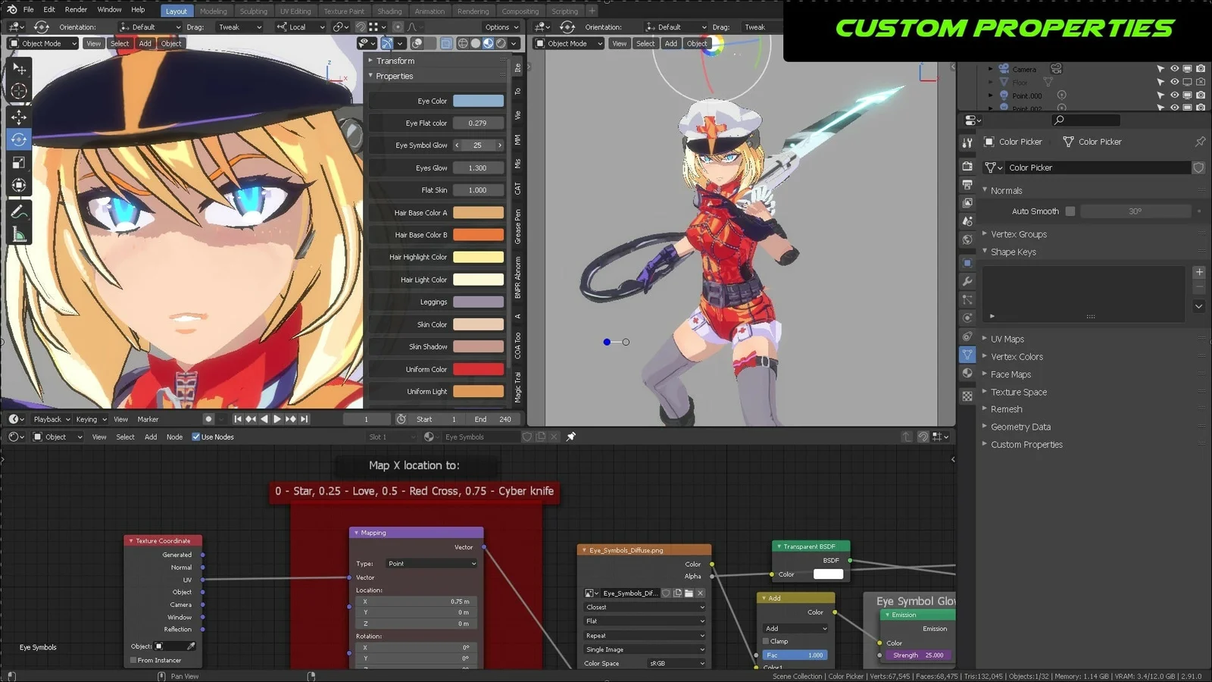Enable the Auto Smooth checkbox
The height and width of the screenshot is (682, 1212).
point(1070,211)
